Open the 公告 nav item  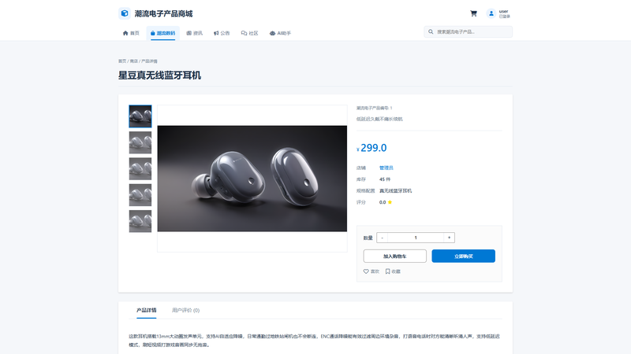(x=222, y=33)
